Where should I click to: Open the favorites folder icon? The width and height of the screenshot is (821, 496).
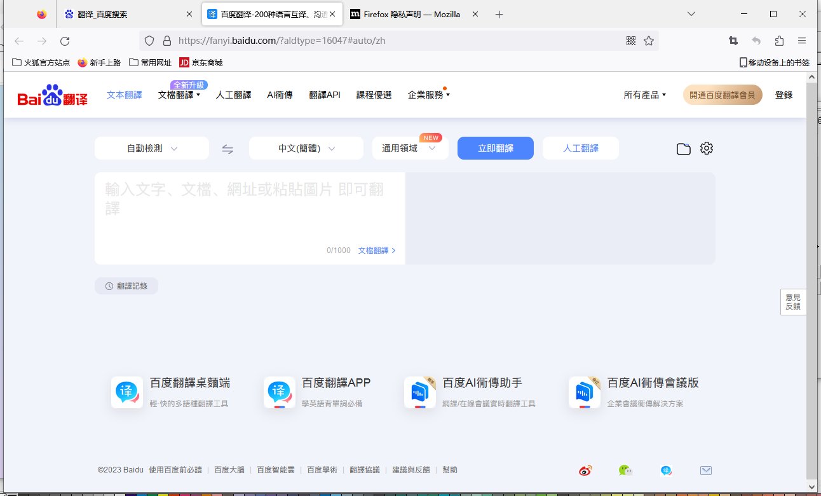coord(684,149)
